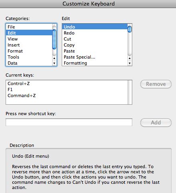Click the Categories list scrollbar thumb
Image resolution: width=176 pixels, height=193 pixels.
pyautogui.click(x=54, y=39)
